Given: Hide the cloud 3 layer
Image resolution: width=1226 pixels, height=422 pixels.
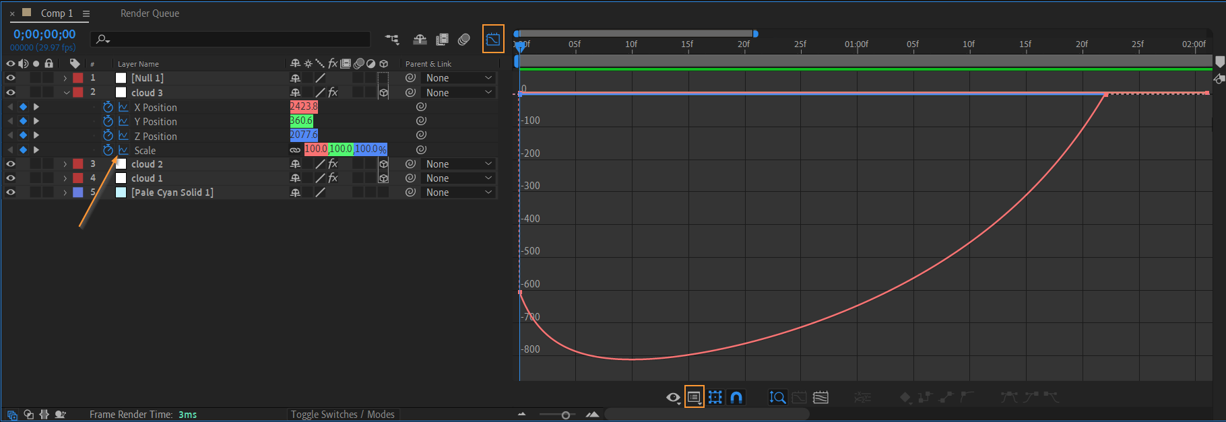Looking at the screenshot, I should 11,92.
